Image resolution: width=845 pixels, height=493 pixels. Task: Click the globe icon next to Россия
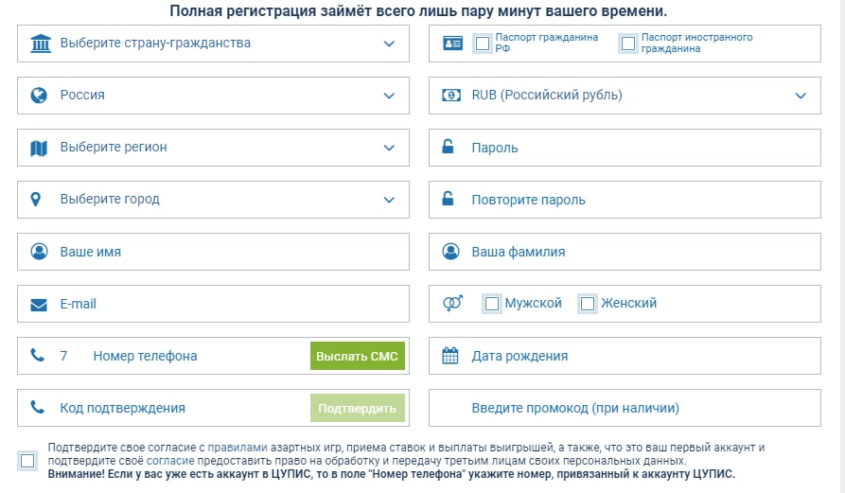tap(39, 96)
